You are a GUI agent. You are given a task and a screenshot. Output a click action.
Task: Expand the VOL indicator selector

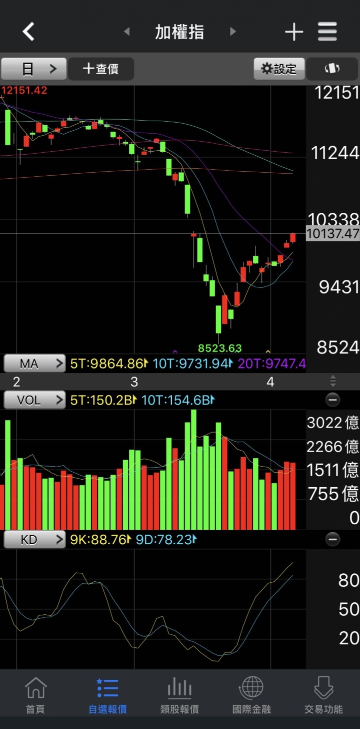pyautogui.click(x=34, y=400)
